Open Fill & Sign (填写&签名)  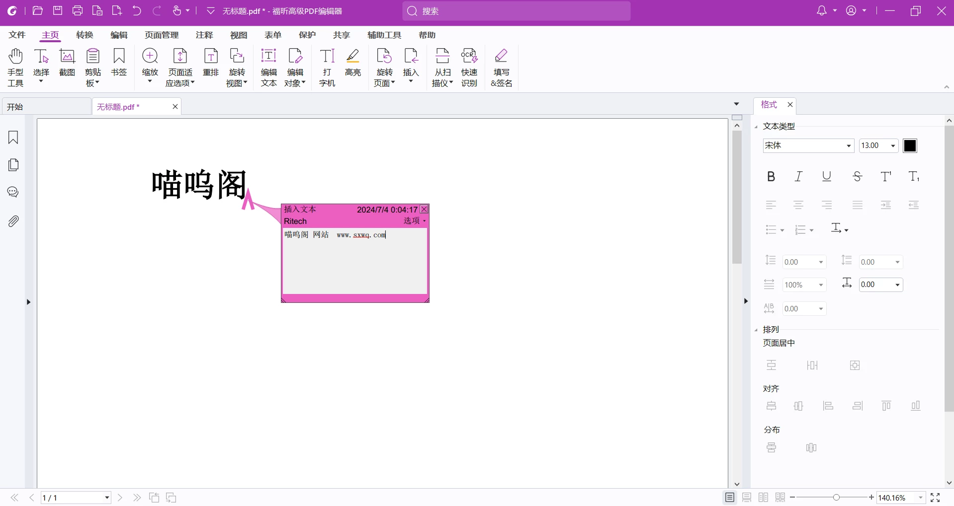501,68
